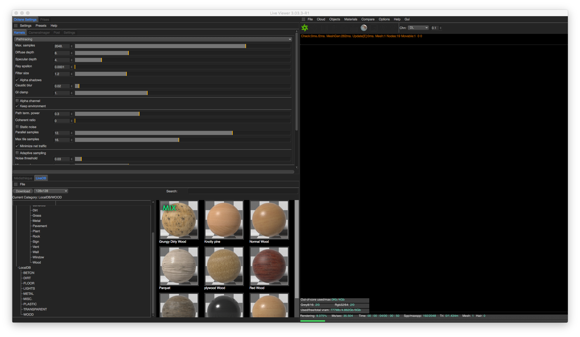Select the Red Wood material thumbnail
580x337 pixels.
(269, 266)
